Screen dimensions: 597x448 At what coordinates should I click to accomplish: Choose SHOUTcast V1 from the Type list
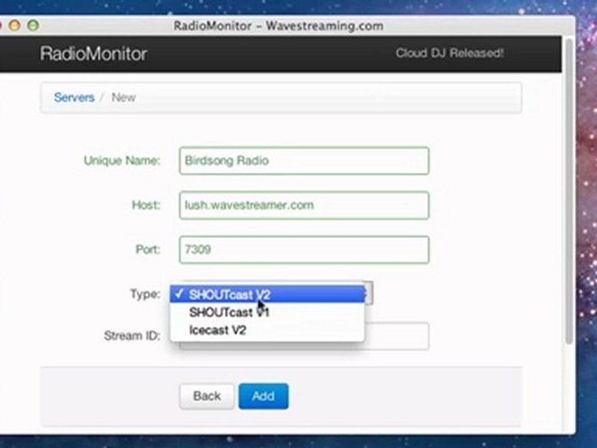click(267, 312)
